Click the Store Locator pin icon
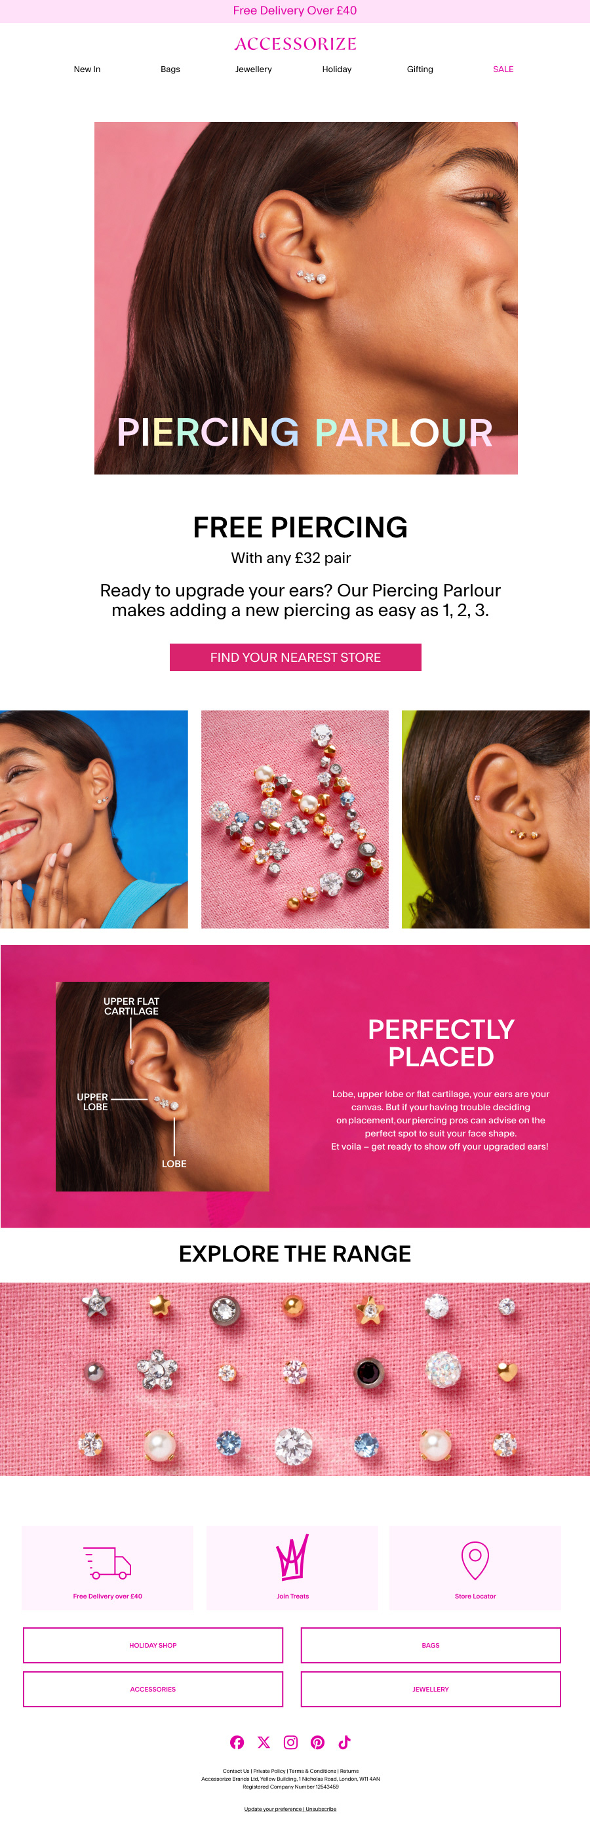The width and height of the screenshot is (590, 1841). point(475,1561)
